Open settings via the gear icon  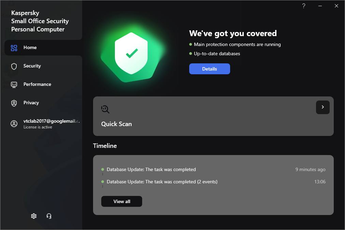tap(34, 216)
